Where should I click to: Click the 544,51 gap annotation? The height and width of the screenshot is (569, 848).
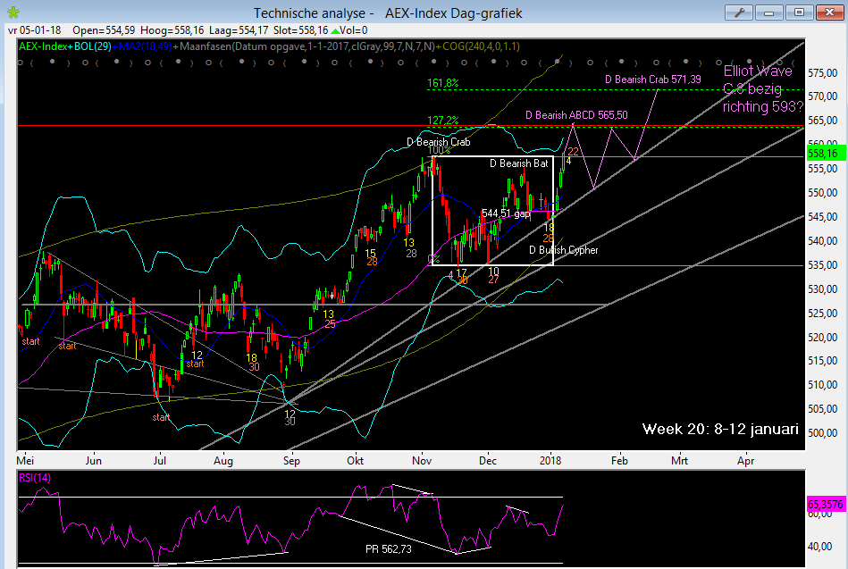(506, 213)
